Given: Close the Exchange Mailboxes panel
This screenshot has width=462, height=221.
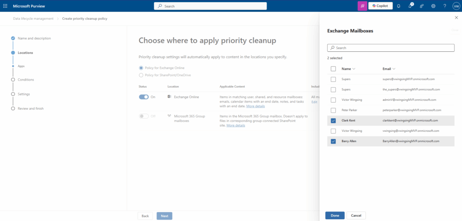Looking at the screenshot, I should click(456, 18).
